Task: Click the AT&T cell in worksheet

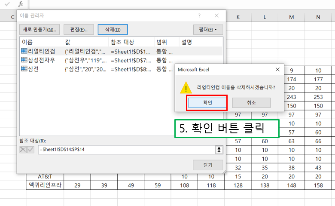Action: [x=45, y=176]
